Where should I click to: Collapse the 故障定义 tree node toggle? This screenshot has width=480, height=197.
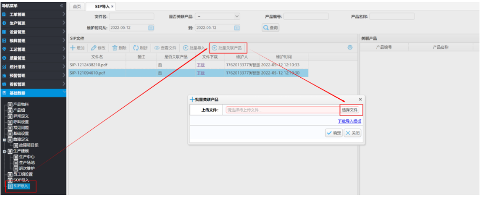coord(5,139)
